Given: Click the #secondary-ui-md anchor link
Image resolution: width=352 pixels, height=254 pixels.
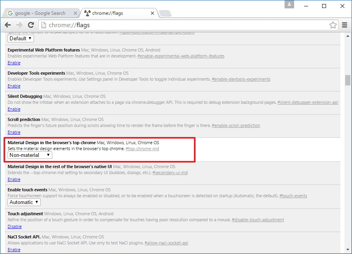Looking at the screenshot, I should [170, 173].
